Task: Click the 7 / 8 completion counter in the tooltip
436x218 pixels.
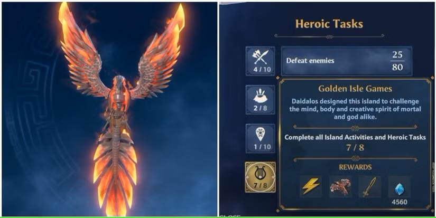Action: [355, 147]
